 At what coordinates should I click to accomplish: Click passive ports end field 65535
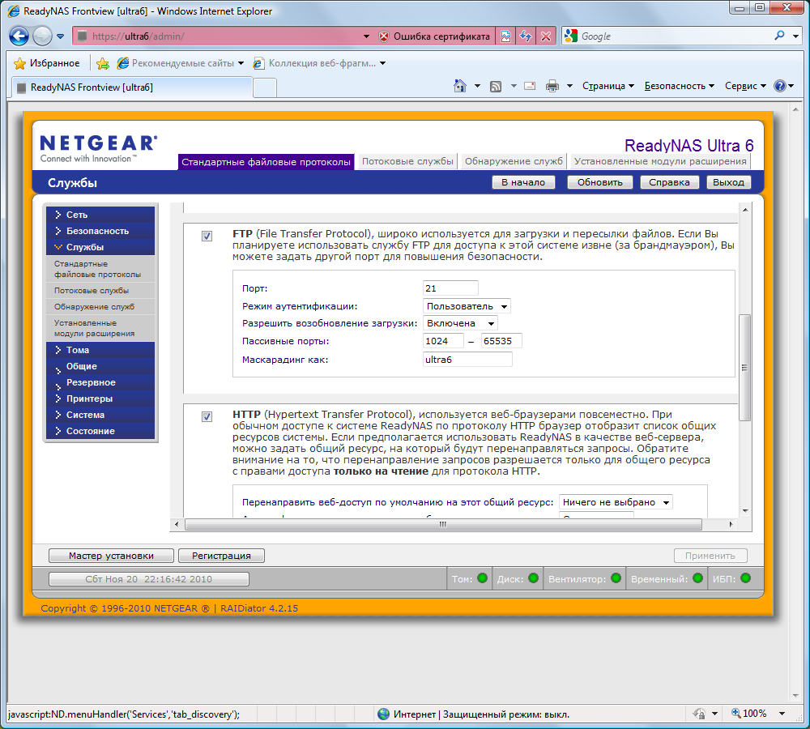[501, 341]
